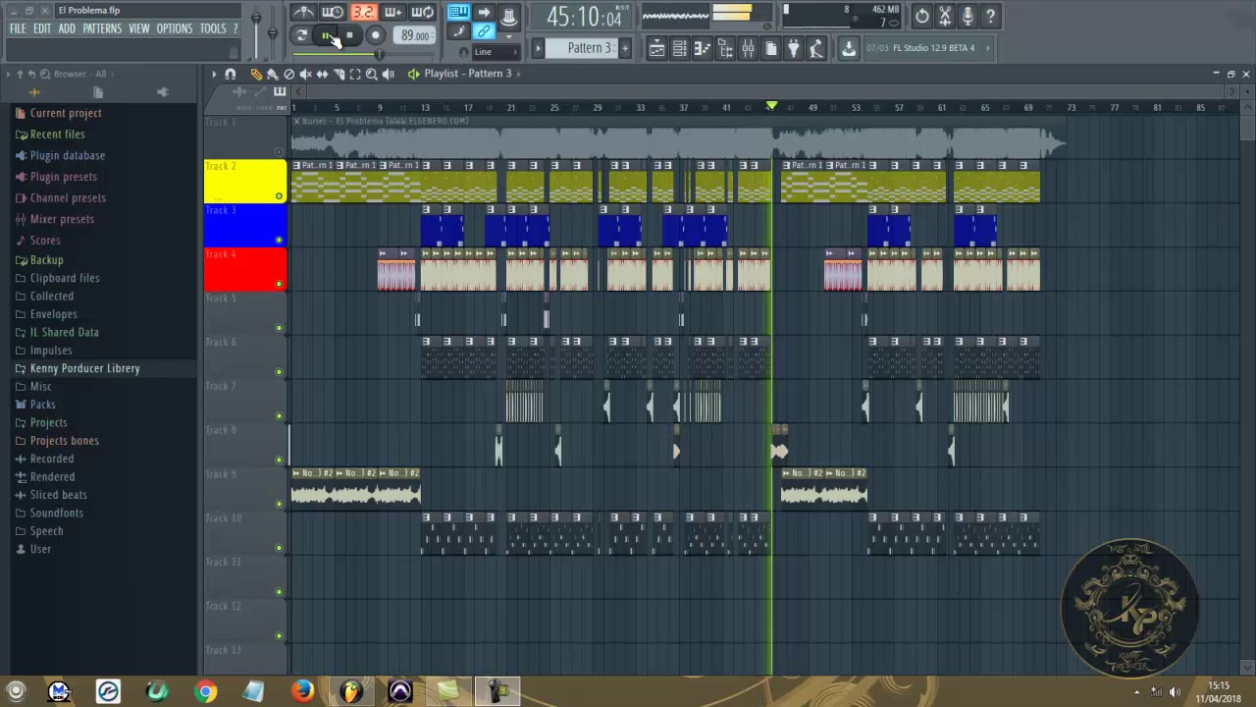Select the Zoom tool in playlist
This screenshot has height=707, width=1256.
tap(372, 74)
